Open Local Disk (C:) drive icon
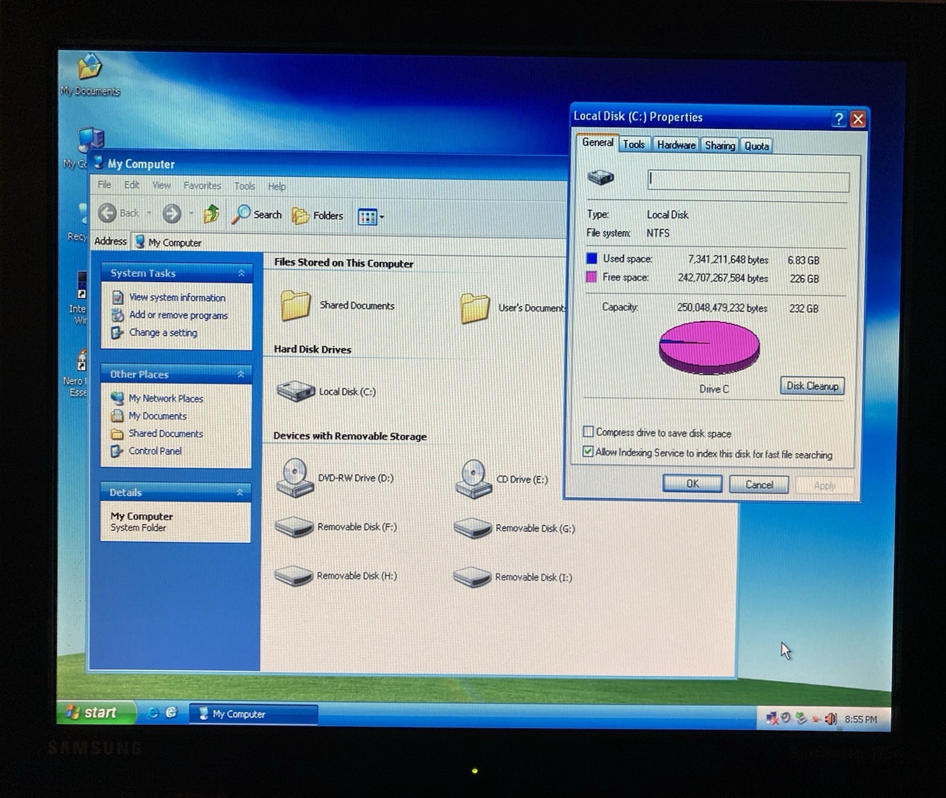Image resolution: width=946 pixels, height=798 pixels. point(296,391)
